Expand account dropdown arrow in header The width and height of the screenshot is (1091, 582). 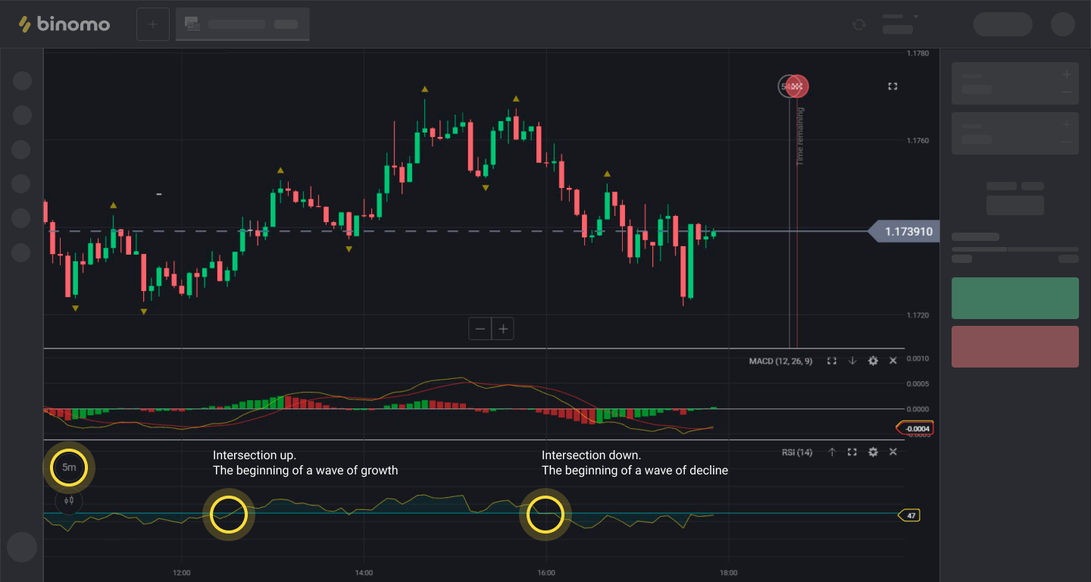pos(915,17)
